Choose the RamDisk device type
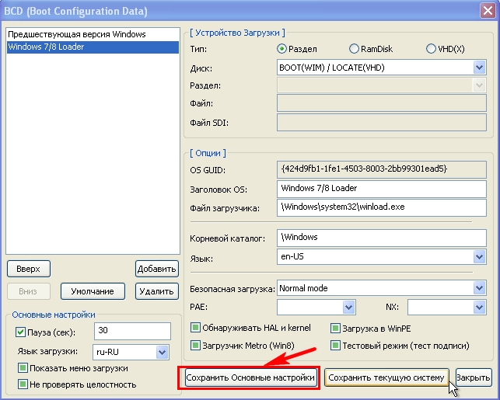 click(355, 49)
